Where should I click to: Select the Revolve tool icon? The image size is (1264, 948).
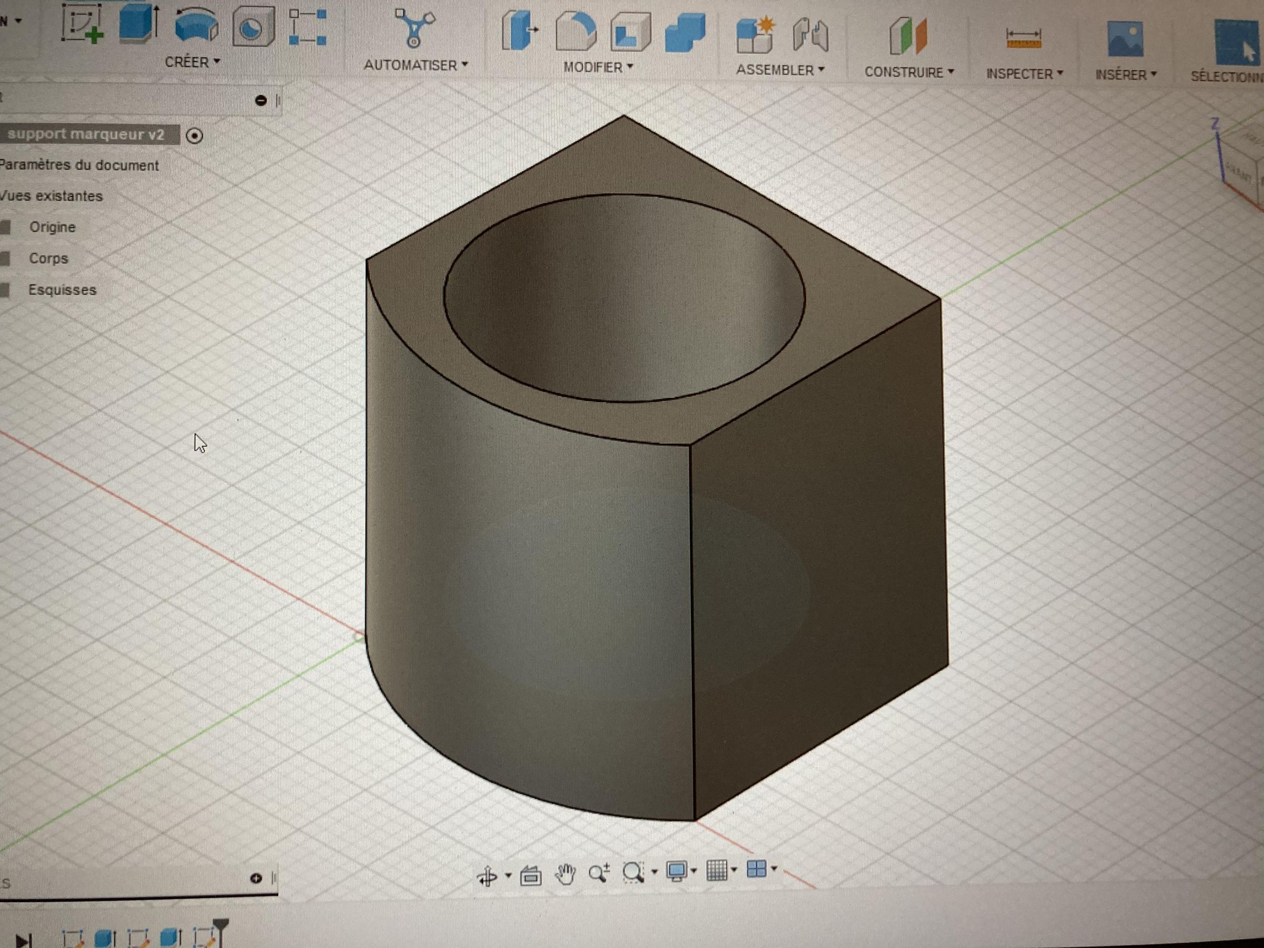(196, 26)
